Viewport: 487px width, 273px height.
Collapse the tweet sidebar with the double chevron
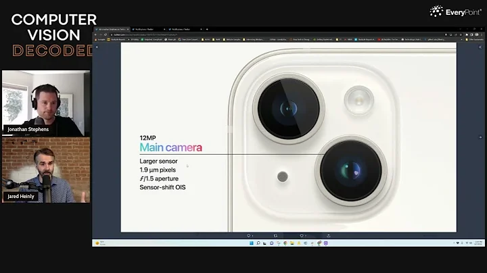480,47
